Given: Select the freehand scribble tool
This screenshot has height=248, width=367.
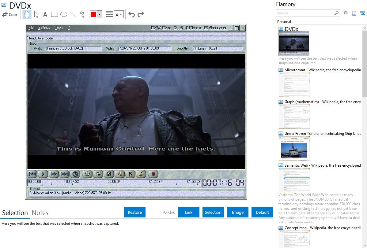Looking at the screenshot, I should coord(82,14).
